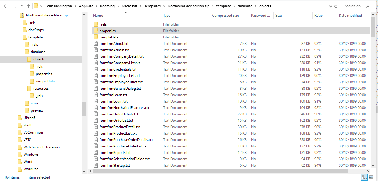This screenshot has height=181, width=378.
Task: Click the properties folder icon in file list
Action: (96, 31)
